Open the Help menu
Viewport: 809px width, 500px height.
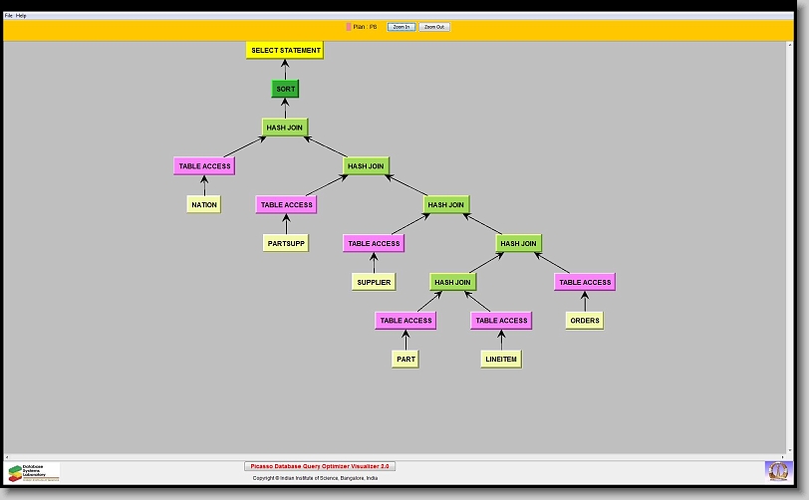21,16
